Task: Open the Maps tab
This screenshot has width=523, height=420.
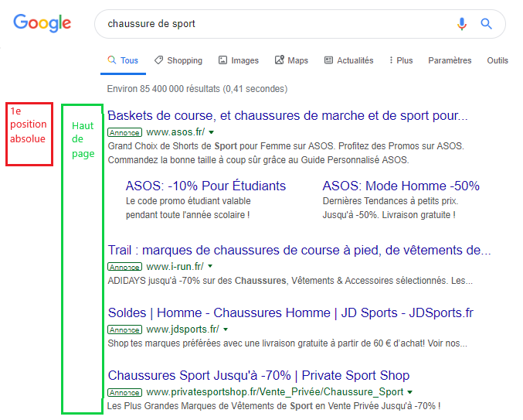Action: (x=291, y=60)
